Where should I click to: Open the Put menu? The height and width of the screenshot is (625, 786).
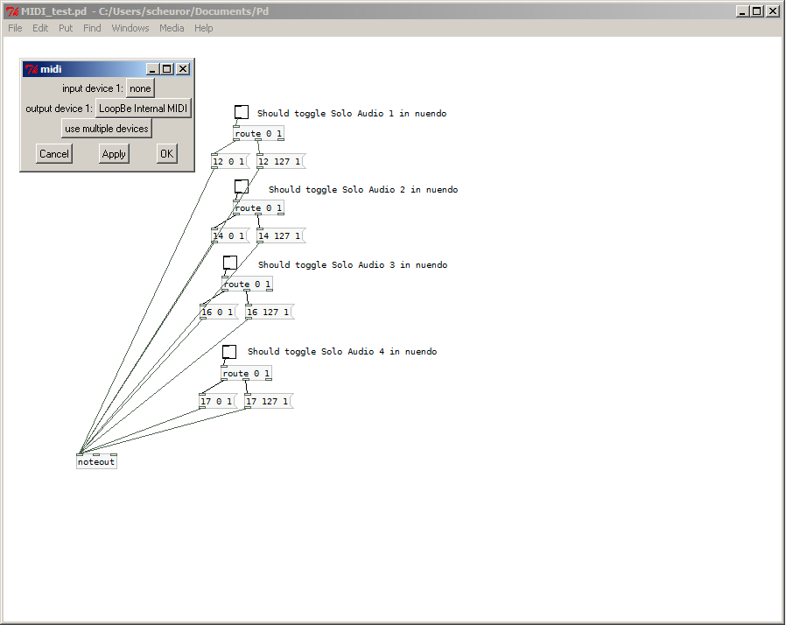[x=66, y=28]
